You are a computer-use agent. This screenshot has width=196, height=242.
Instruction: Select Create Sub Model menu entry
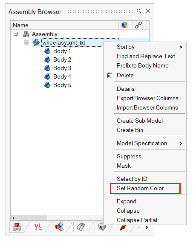140,121
